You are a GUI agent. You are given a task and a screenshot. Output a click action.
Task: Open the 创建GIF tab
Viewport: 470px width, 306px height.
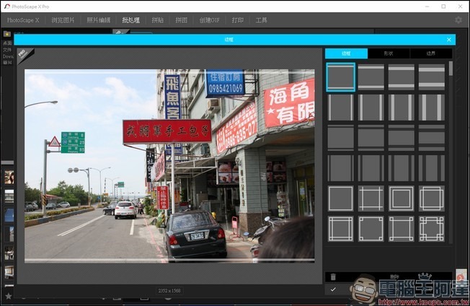coord(210,20)
